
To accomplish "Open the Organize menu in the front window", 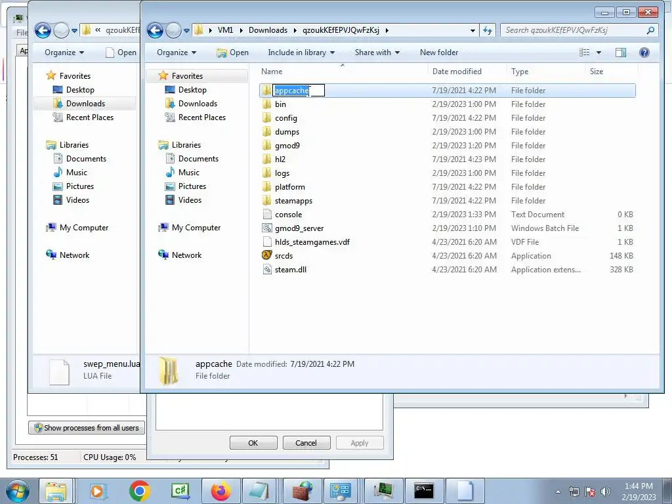I will coord(177,52).
